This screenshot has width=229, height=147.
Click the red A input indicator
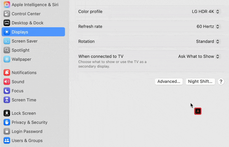(x=198, y=111)
